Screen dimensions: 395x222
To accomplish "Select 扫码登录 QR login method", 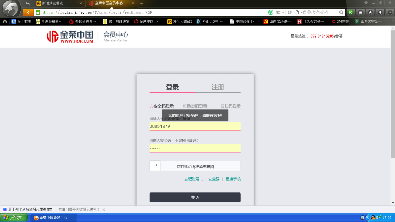I will 230,106.
